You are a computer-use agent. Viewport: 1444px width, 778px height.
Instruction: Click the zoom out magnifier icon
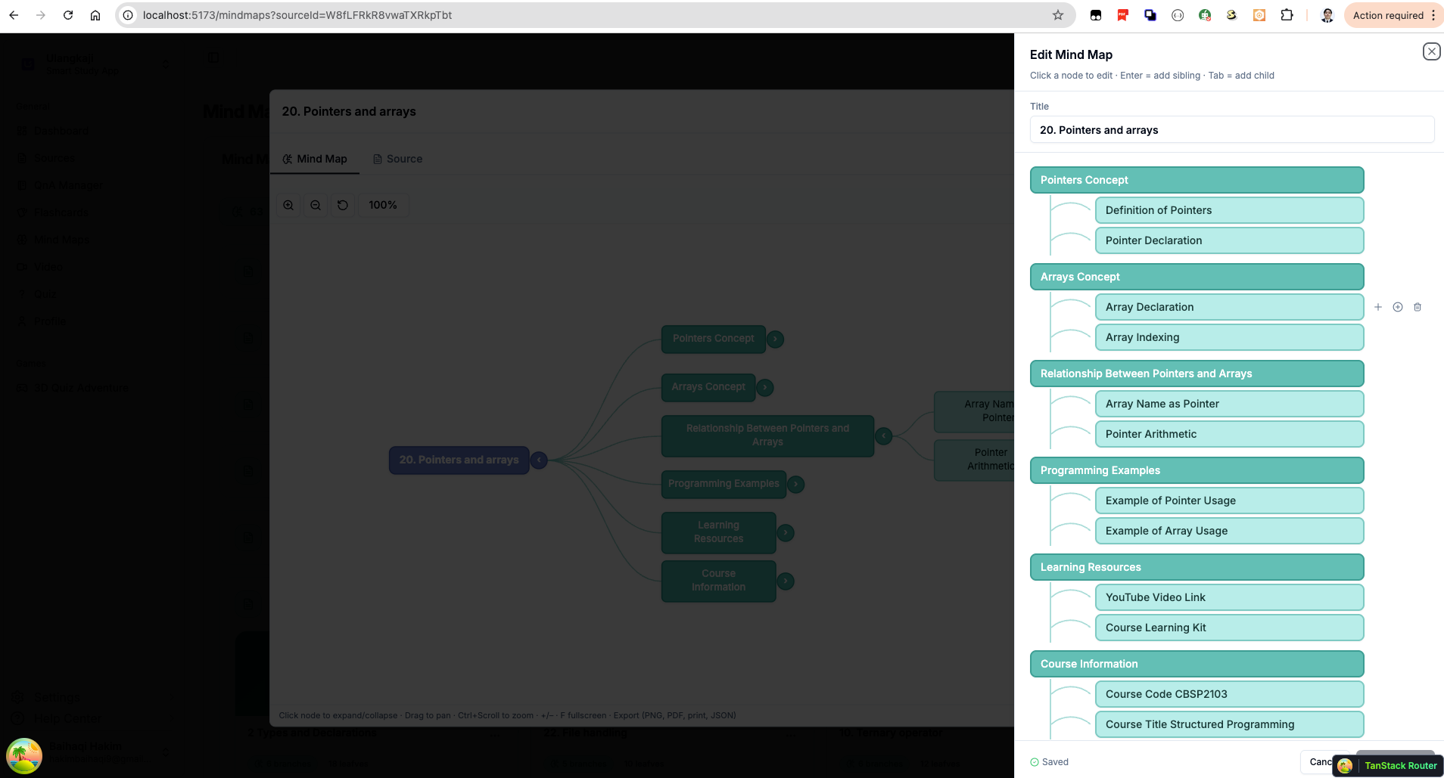(x=316, y=205)
